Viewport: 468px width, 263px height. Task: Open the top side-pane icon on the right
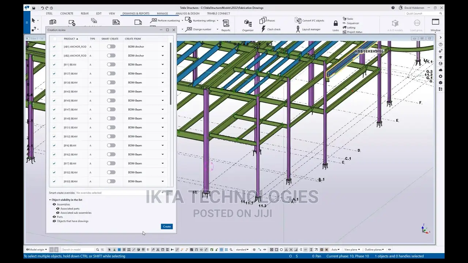tap(441, 38)
